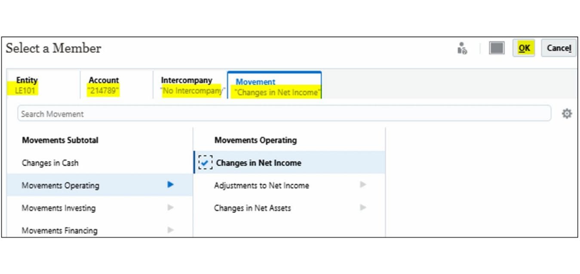Viewport: 580px width, 274px height.
Task: Select the Changes in Cash member
Action: [50, 163]
